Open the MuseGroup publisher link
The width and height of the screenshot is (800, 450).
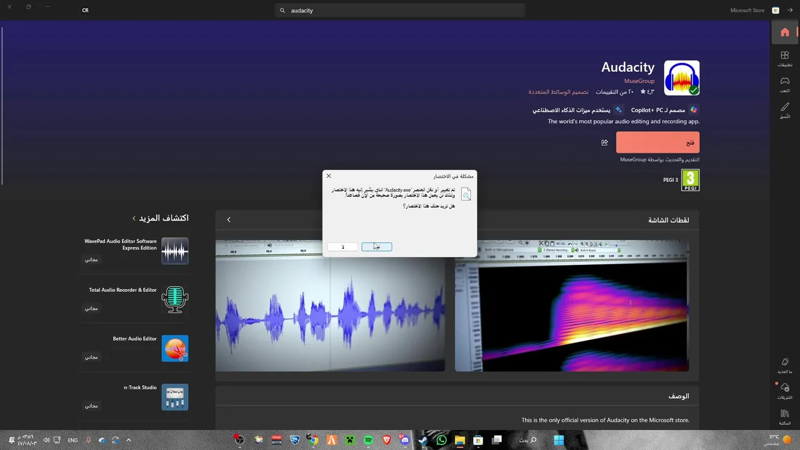[x=639, y=81]
